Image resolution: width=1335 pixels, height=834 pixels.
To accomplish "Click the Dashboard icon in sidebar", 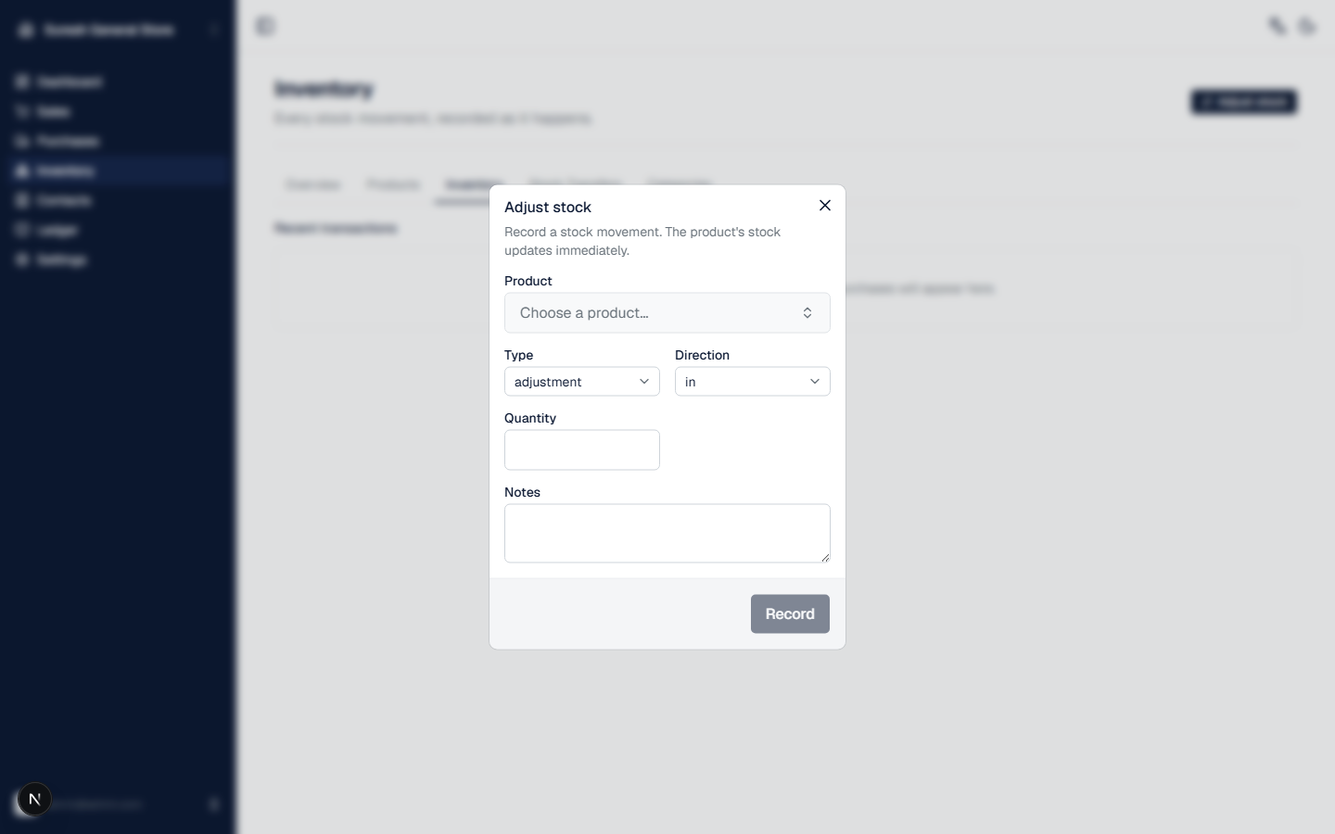I will (22, 82).
